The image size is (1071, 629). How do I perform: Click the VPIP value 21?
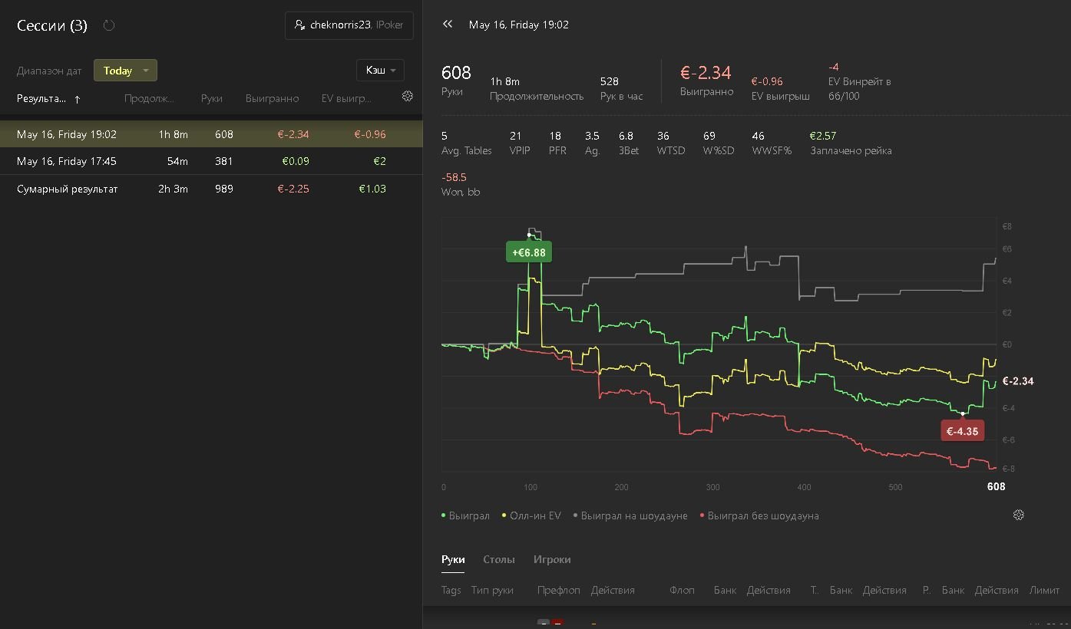coord(515,136)
